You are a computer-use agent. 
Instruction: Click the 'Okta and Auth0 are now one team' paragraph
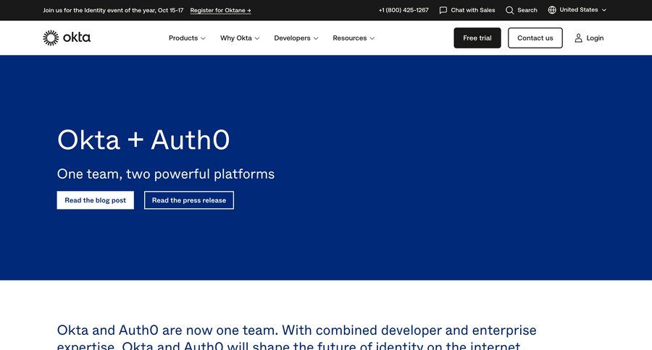(296, 337)
